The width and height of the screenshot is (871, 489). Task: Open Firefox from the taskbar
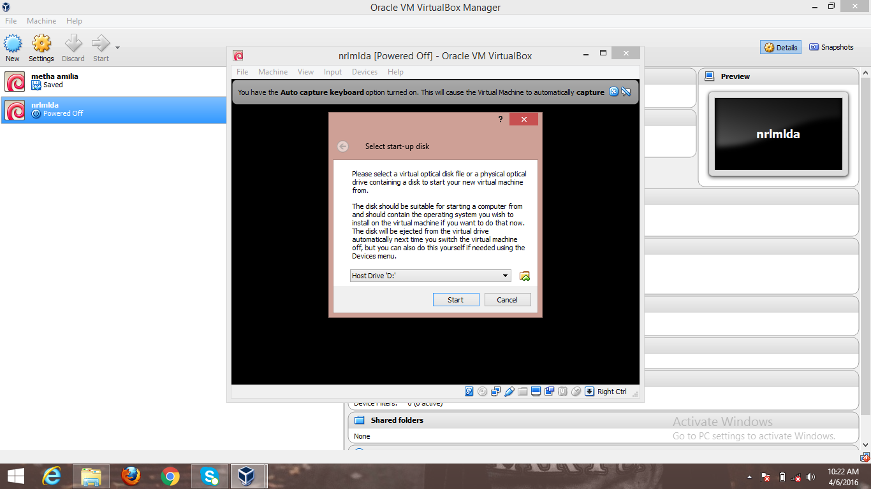[131, 476]
